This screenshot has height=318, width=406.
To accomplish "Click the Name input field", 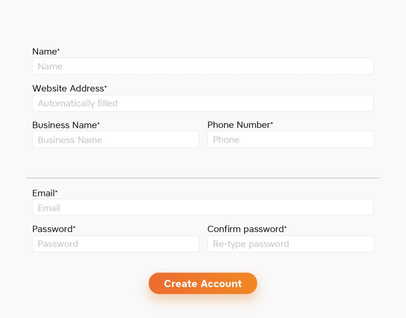I will [203, 66].
